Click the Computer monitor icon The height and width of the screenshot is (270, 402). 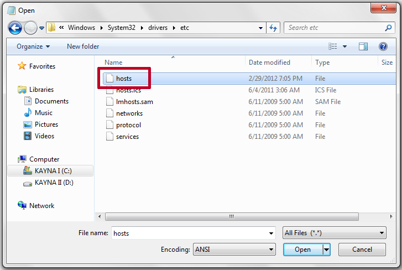[x=22, y=159]
